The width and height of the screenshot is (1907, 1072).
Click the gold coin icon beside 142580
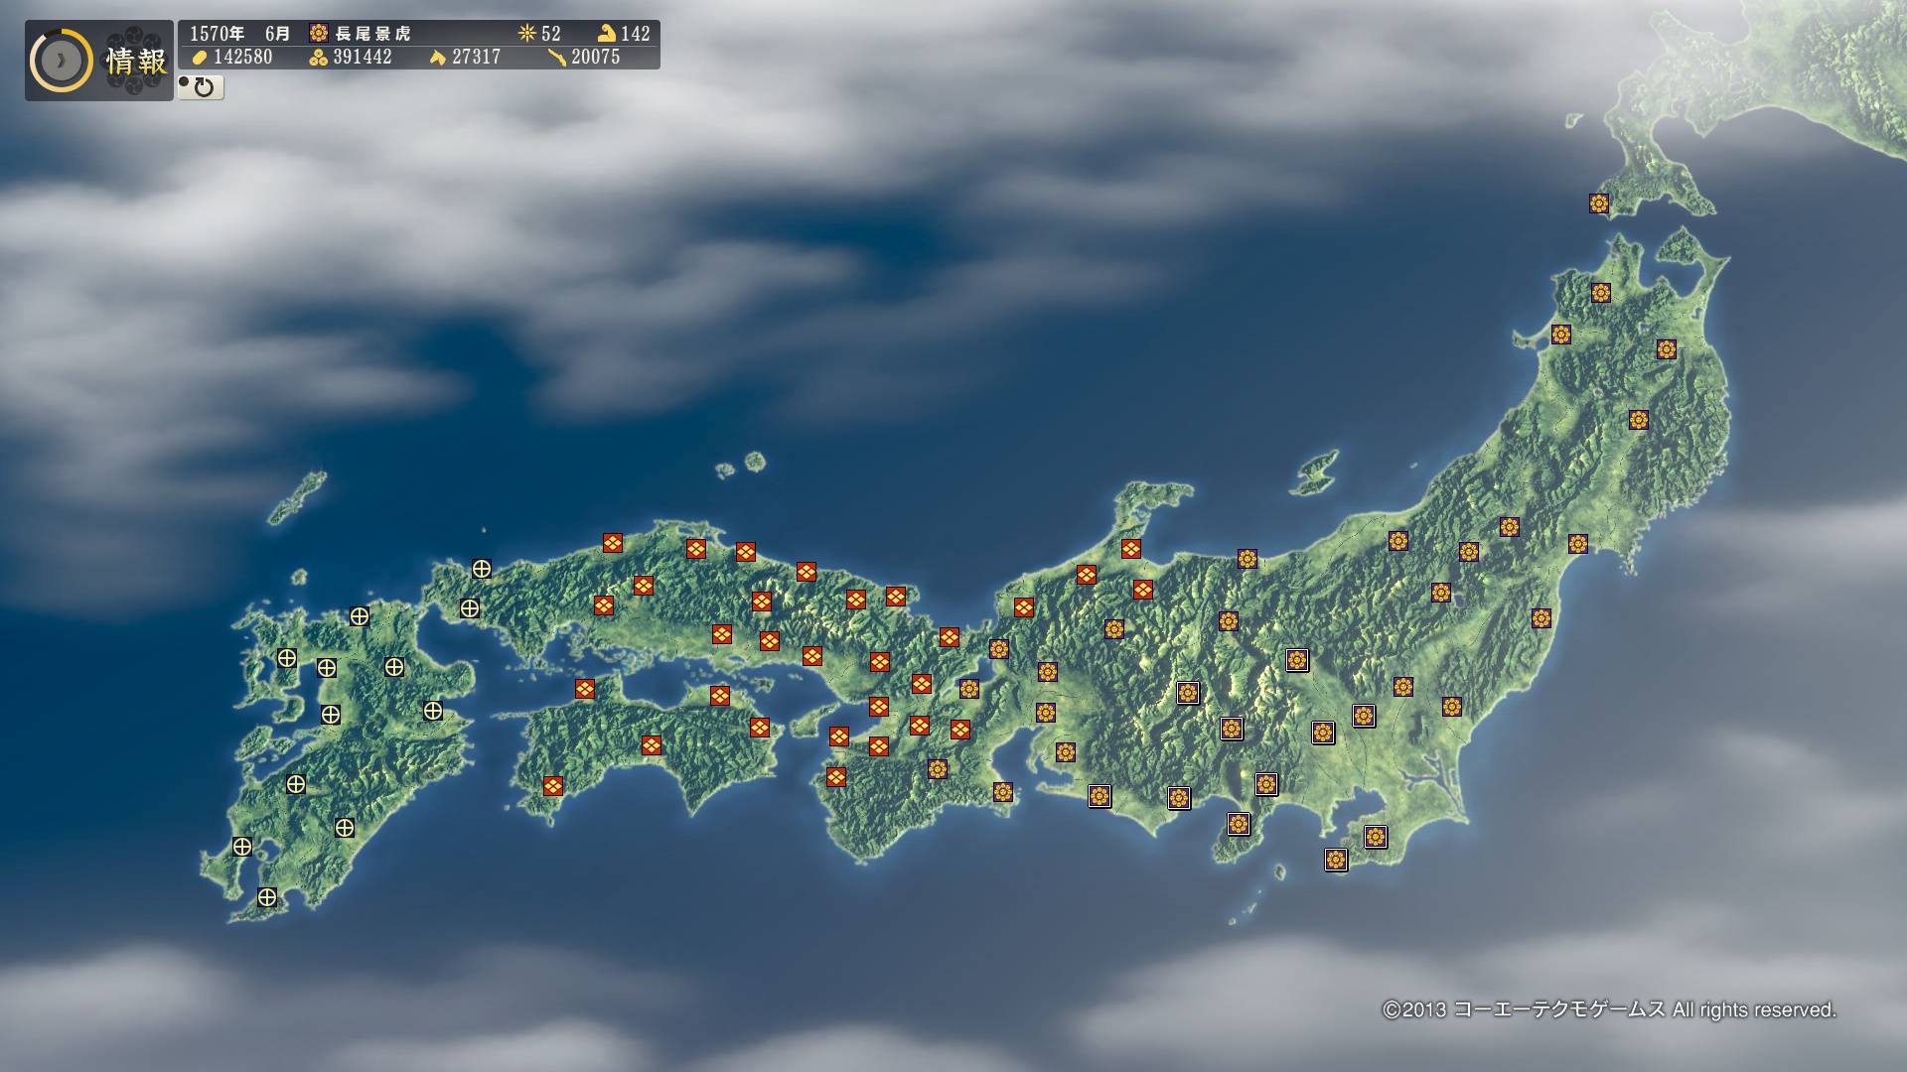pos(200,58)
